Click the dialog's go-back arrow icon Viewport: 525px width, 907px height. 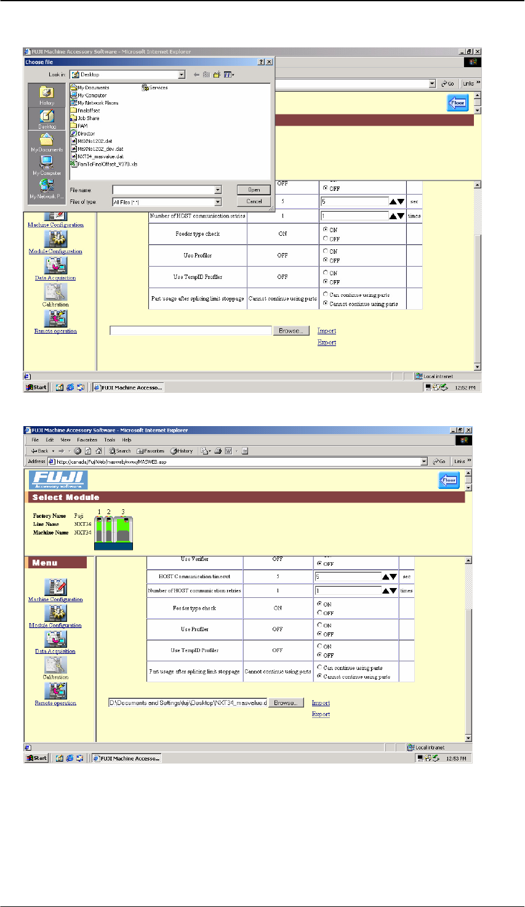coord(197,75)
